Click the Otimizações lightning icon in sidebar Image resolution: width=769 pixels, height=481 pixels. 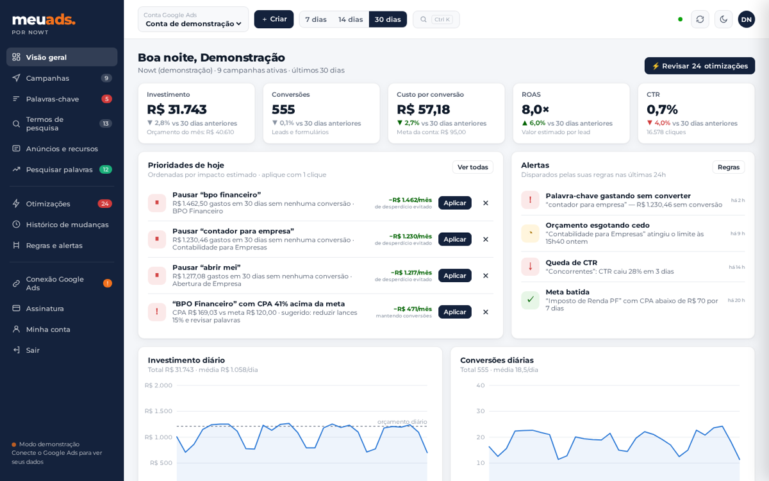click(17, 203)
